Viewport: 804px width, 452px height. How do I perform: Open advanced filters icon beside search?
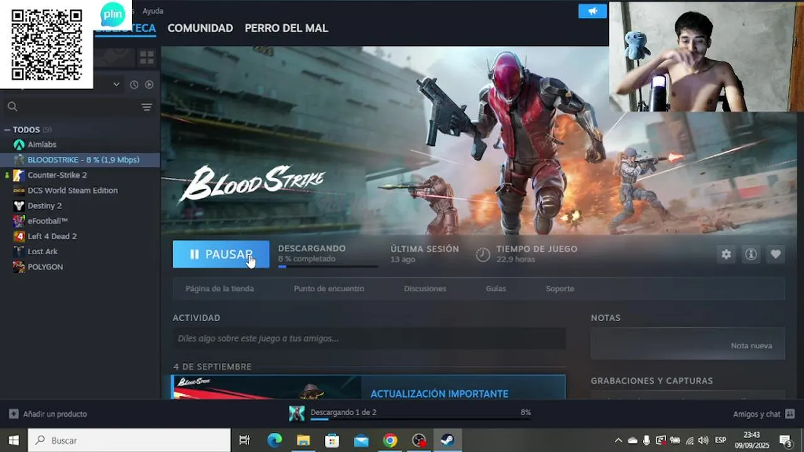146,107
